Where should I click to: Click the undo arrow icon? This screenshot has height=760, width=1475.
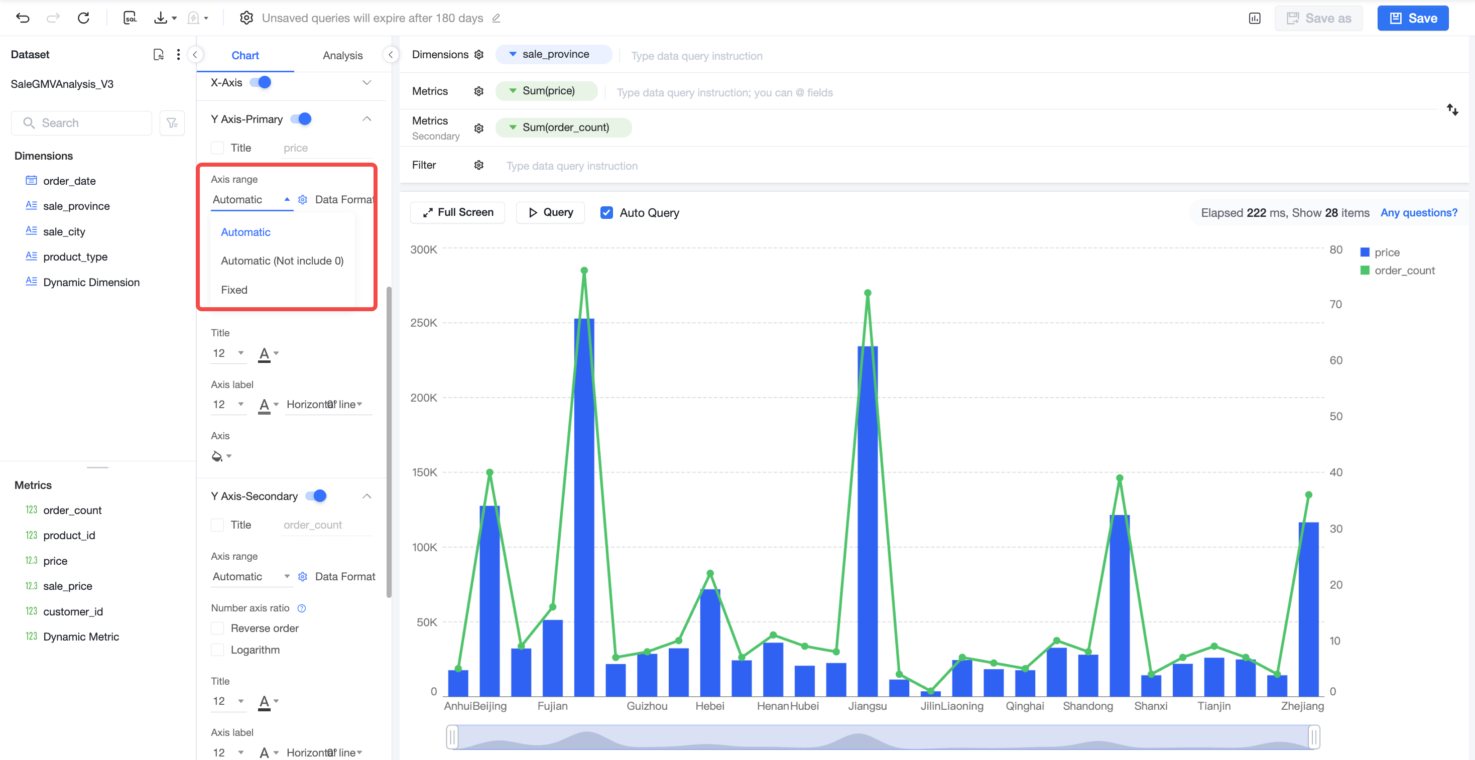23,18
